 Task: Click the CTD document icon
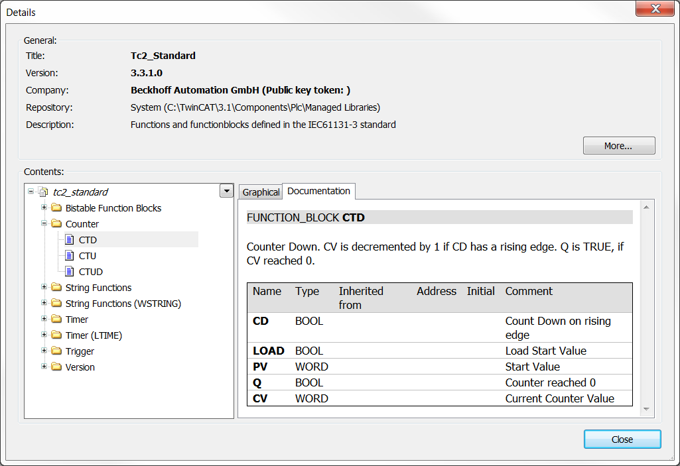[x=70, y=240]
